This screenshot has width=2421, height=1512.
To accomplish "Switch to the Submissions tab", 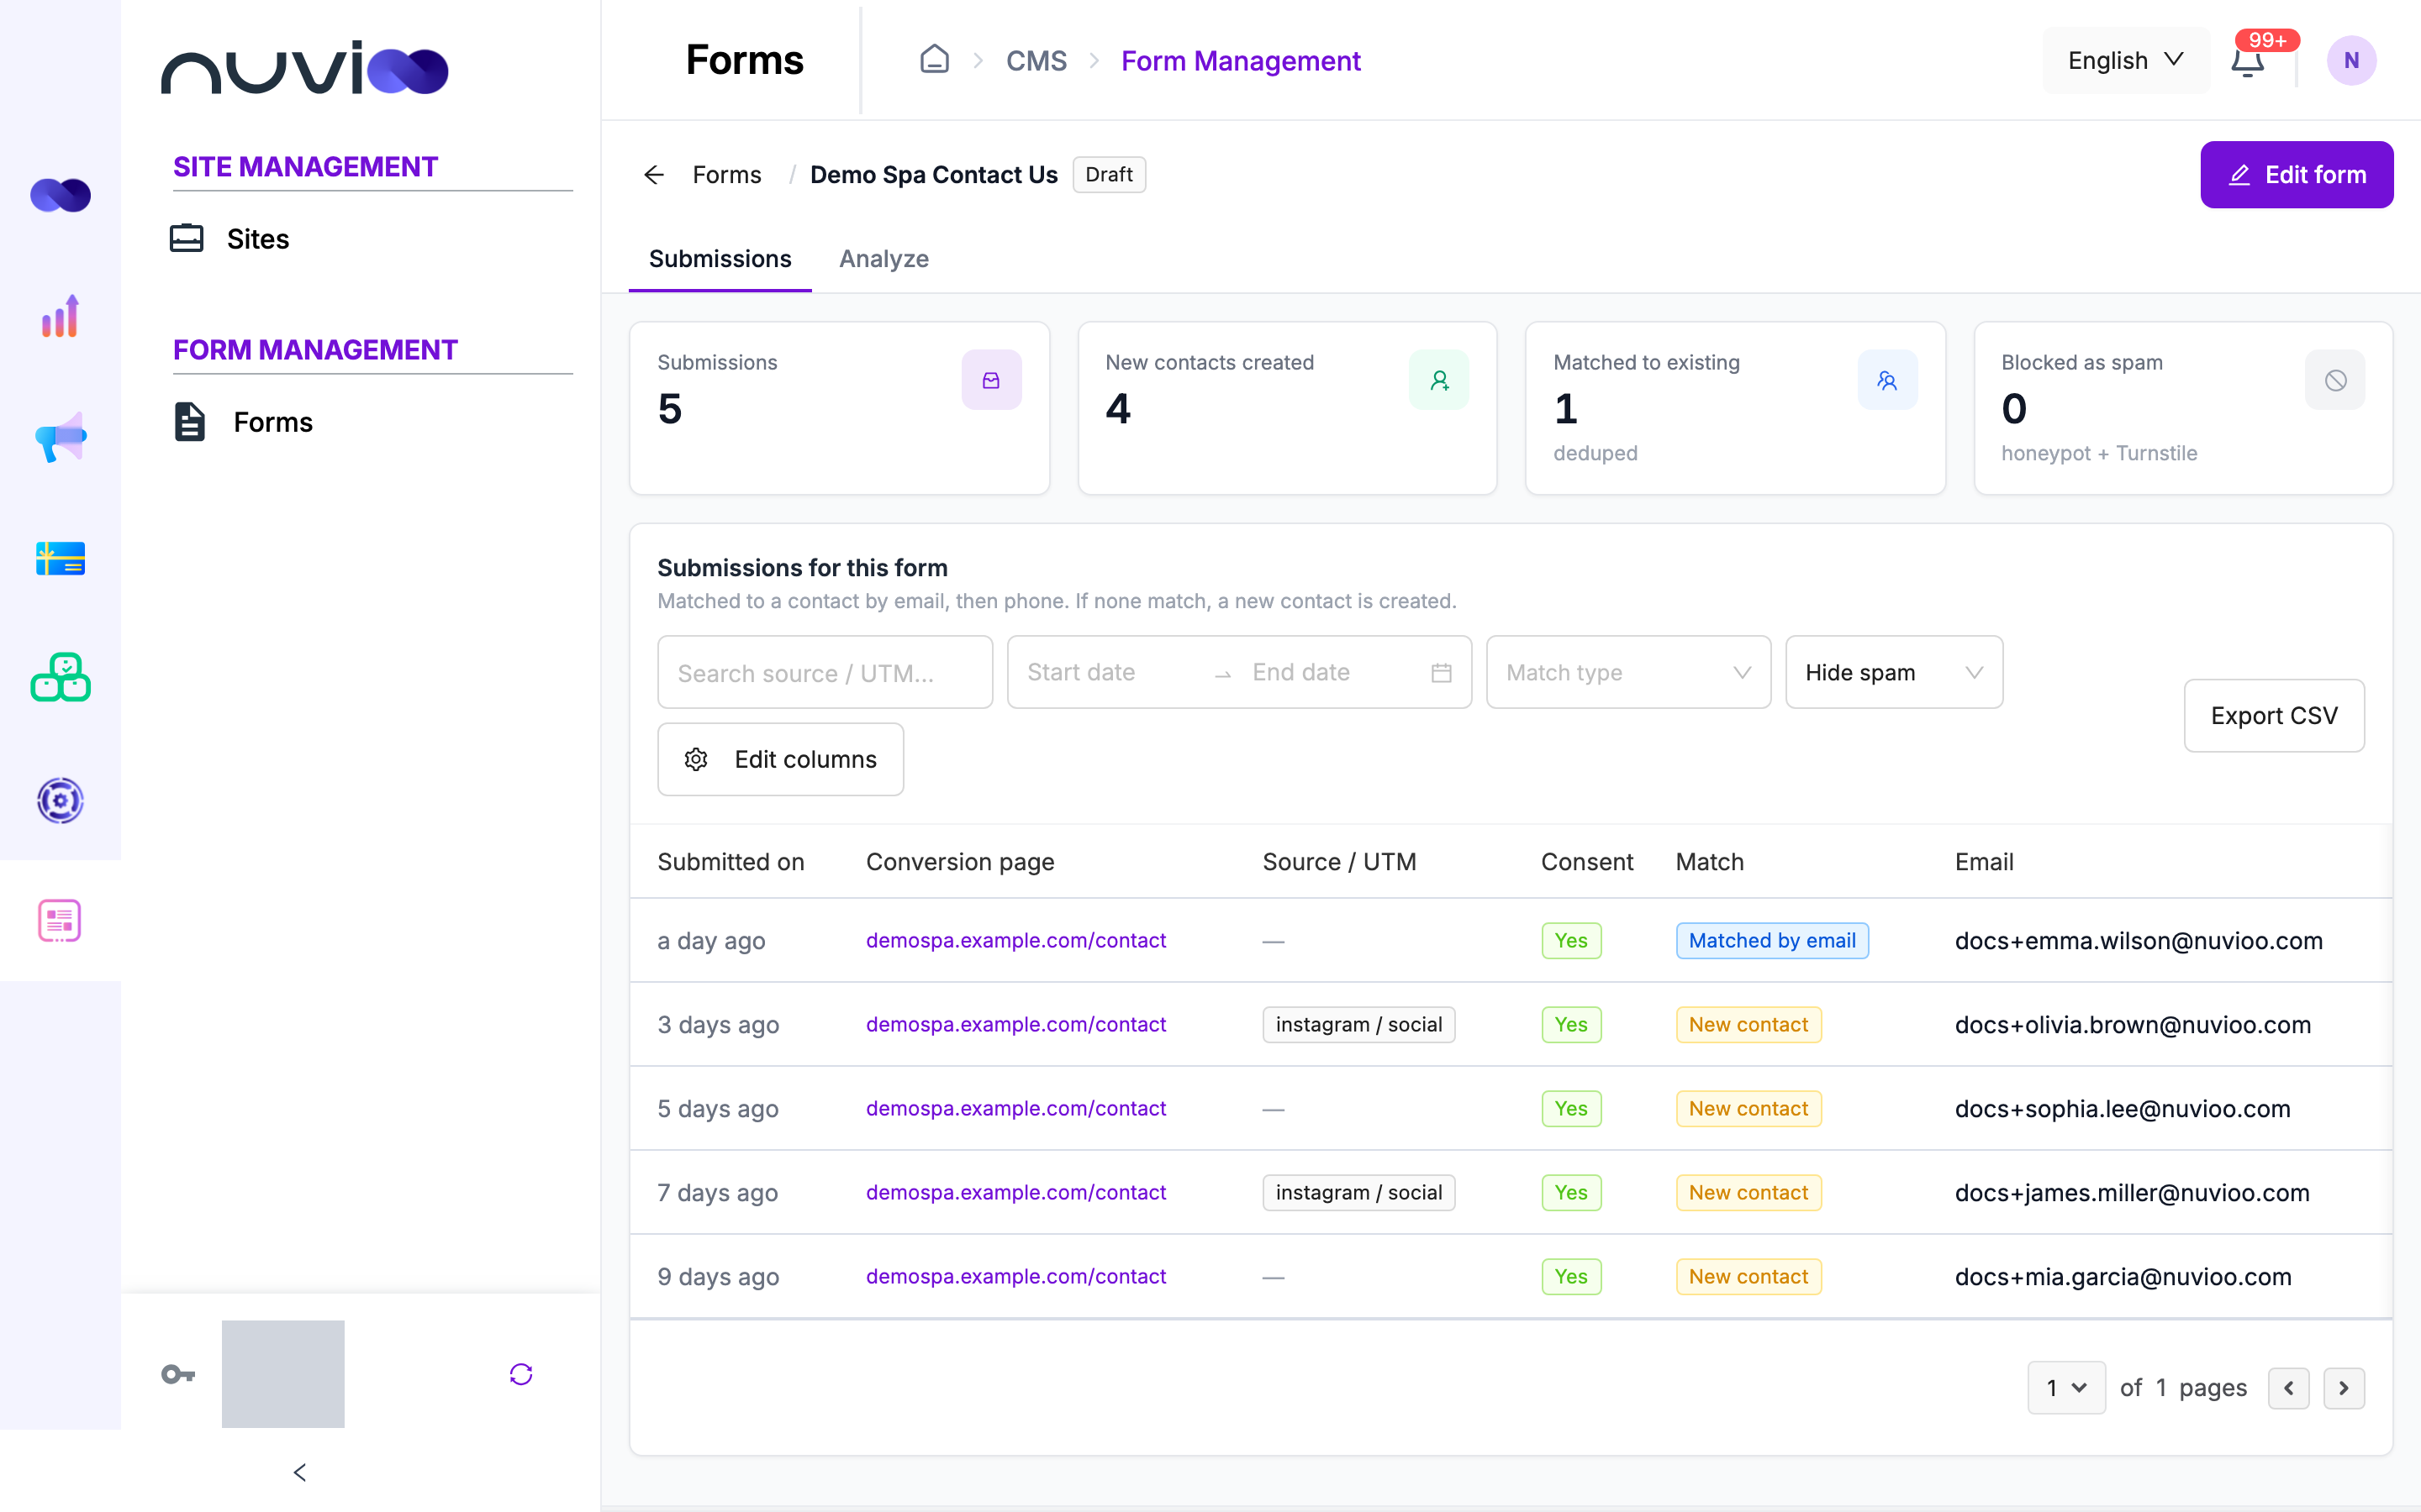I will [720, 259].
